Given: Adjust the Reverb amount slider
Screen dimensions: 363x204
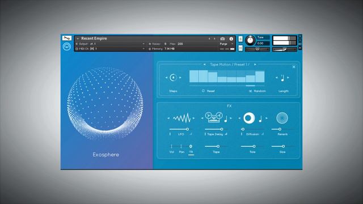Looking at the screenshot, I should tap(283, 129).
